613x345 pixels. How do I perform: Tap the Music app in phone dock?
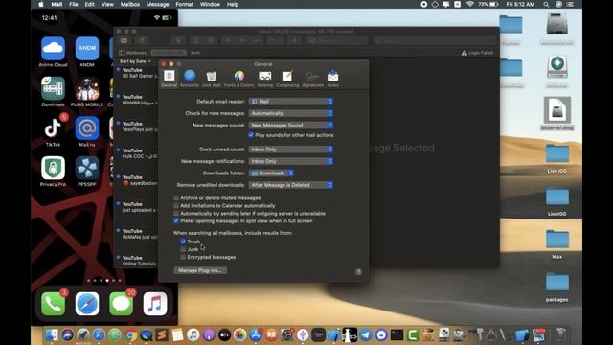point(155,304)
